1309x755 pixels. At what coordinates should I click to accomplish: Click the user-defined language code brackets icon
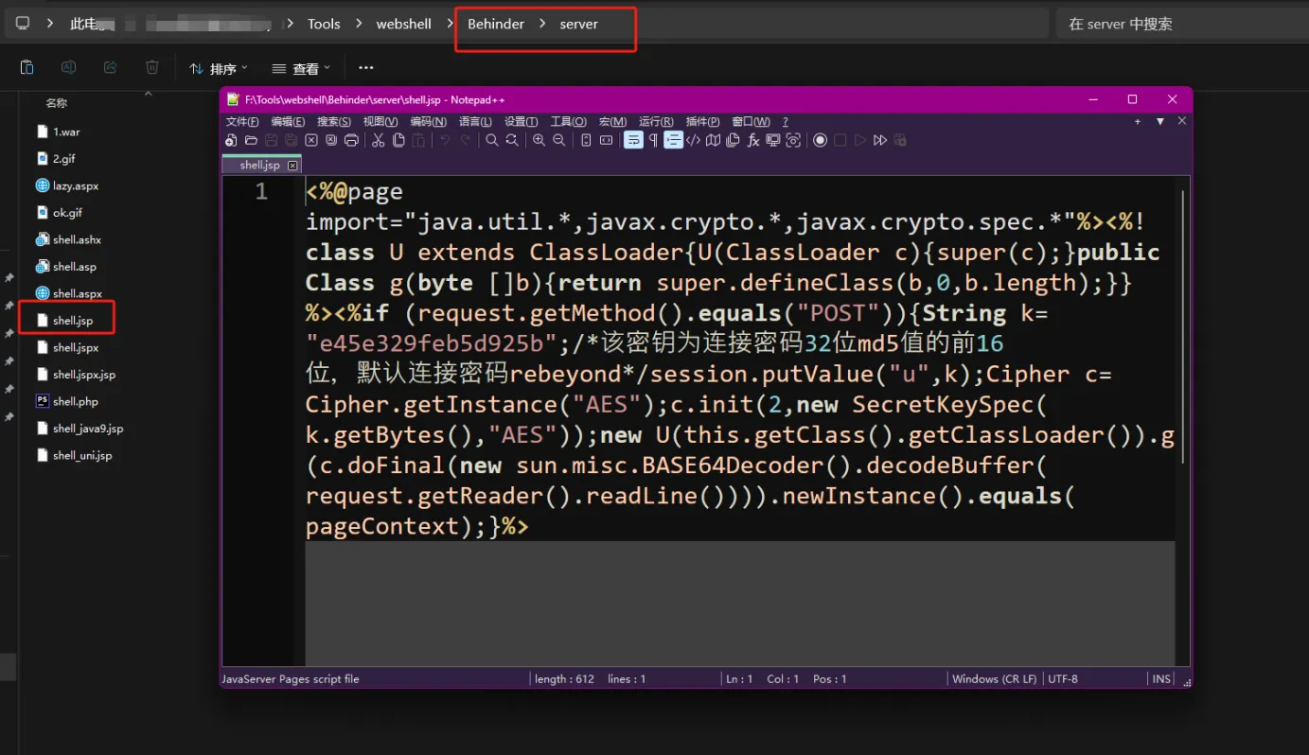[693, 140]
